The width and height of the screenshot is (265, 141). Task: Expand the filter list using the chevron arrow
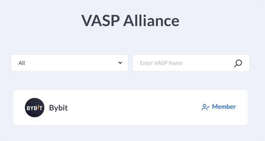click(120, 63)
